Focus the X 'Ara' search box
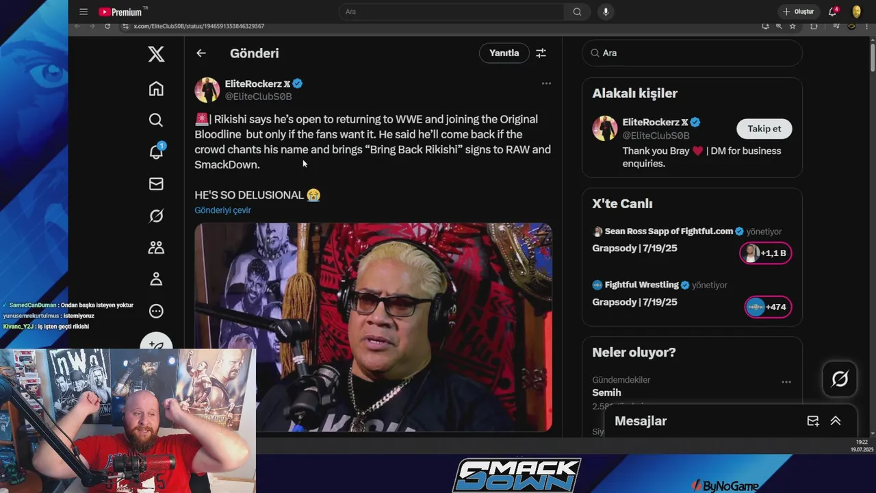This screenshot has width=876, height=493. (692, 53)
